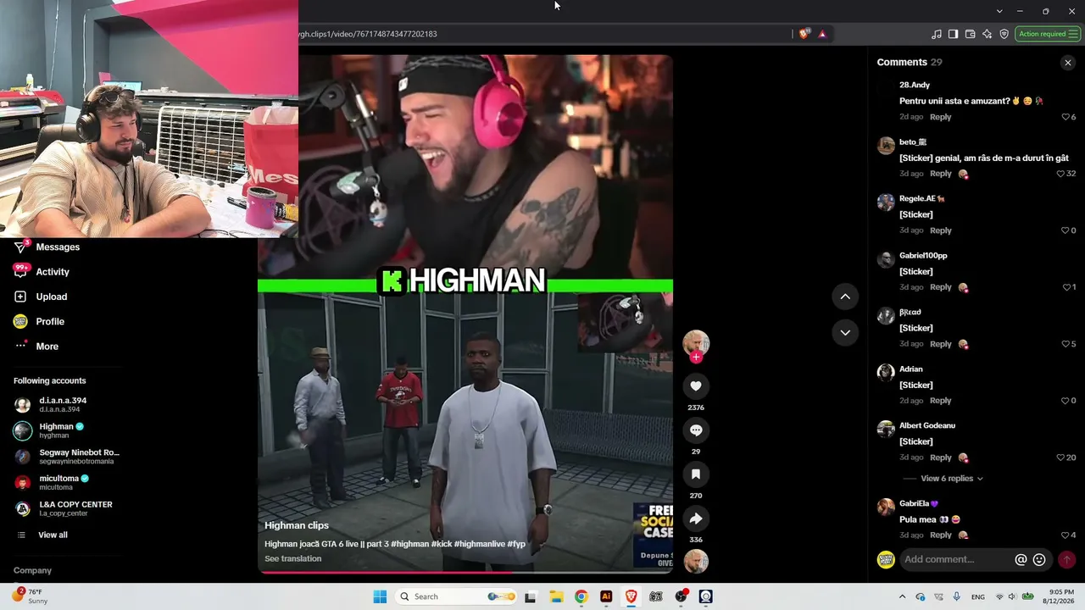Image resolution: width=1085 pixels, height=610 pixels.
Task: Open the media playlist music icon
Action: (937, 34)
